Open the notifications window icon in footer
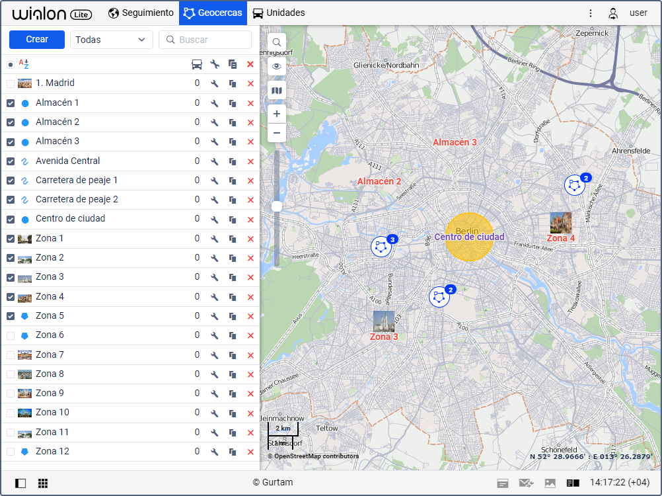This screenshot has width=662, height=496. tap(502, 483)
